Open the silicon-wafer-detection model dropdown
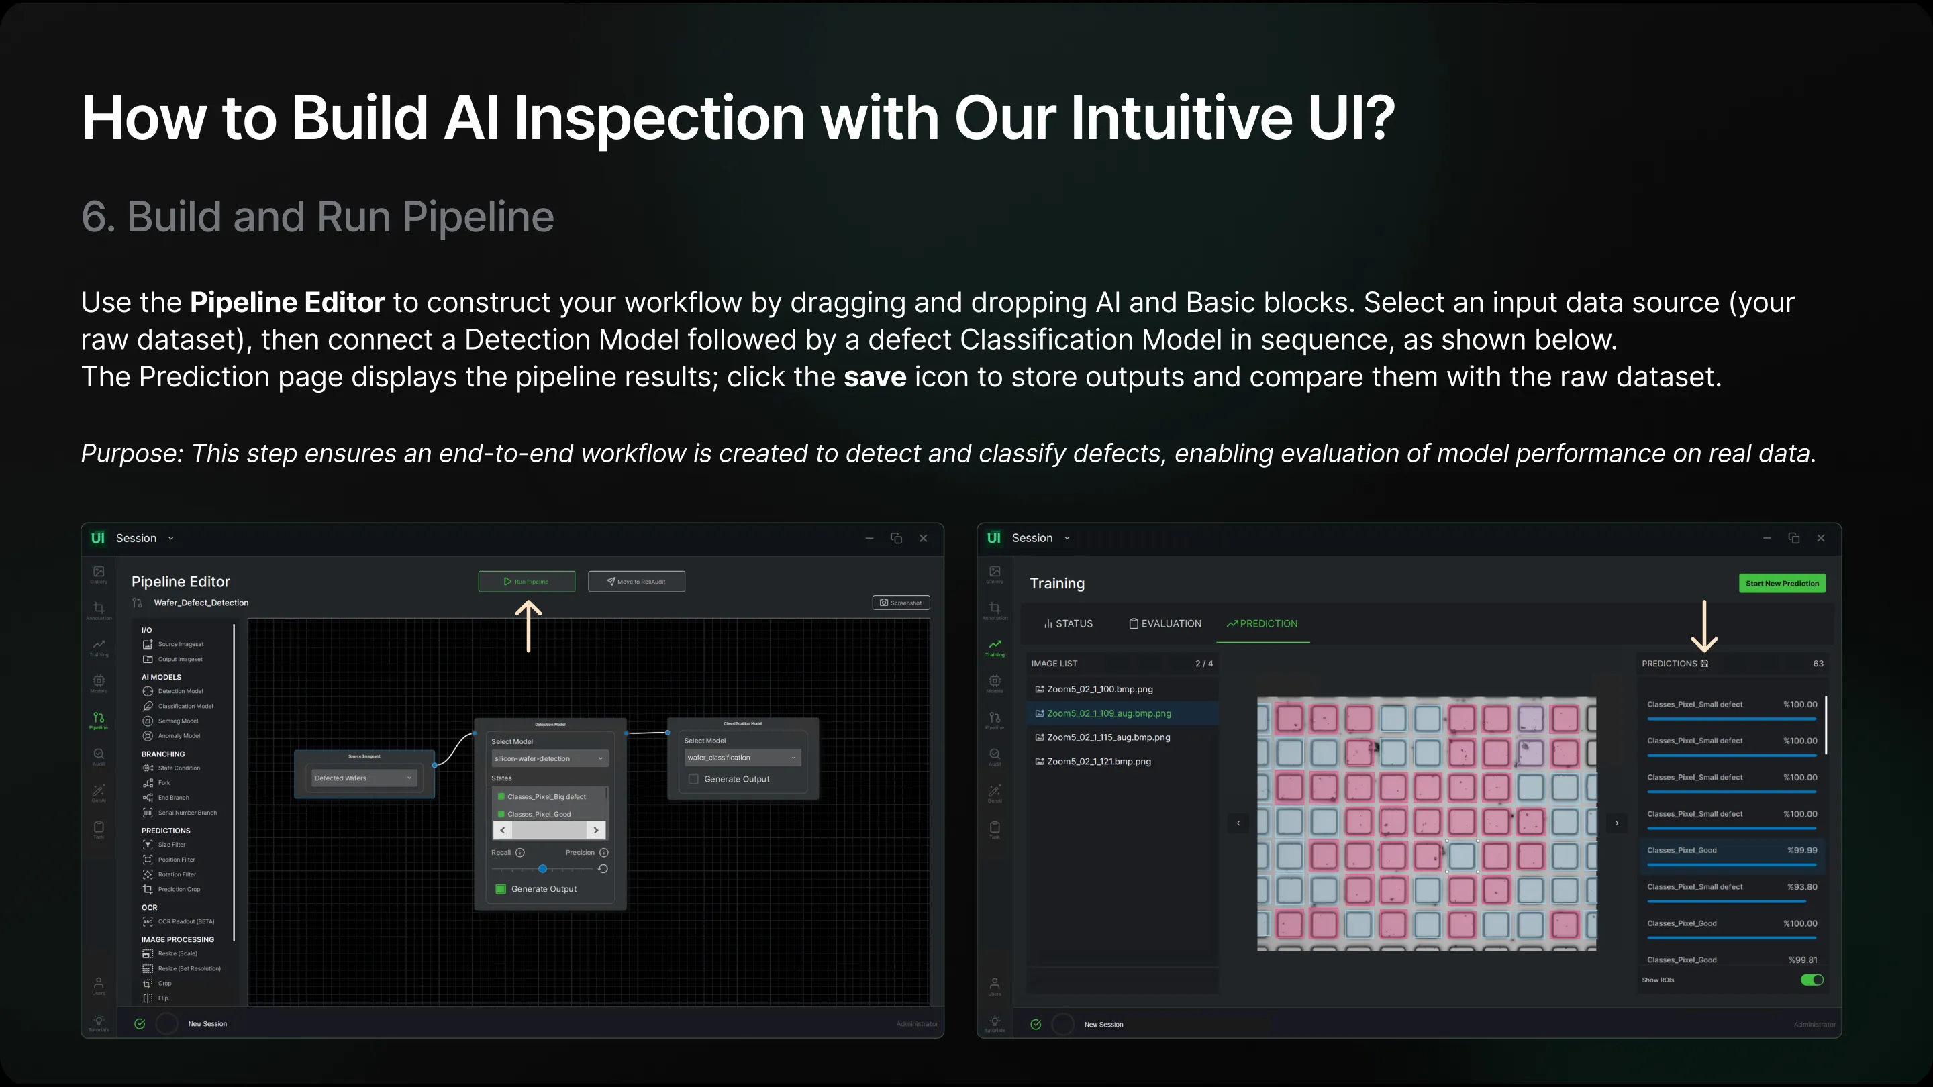The image size is (1933, 1087). coord(549,758)
